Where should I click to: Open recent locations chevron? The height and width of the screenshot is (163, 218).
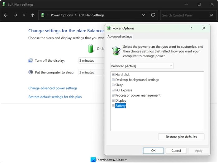point(24,15)
